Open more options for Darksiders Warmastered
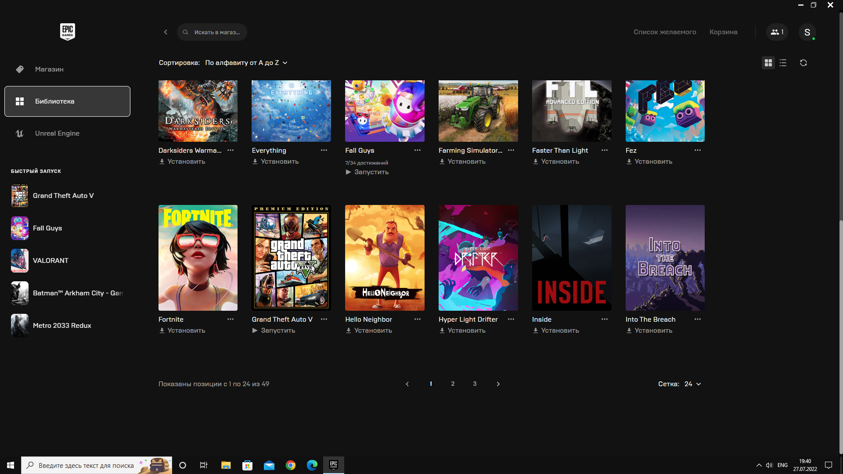 [x=231, y=150]
